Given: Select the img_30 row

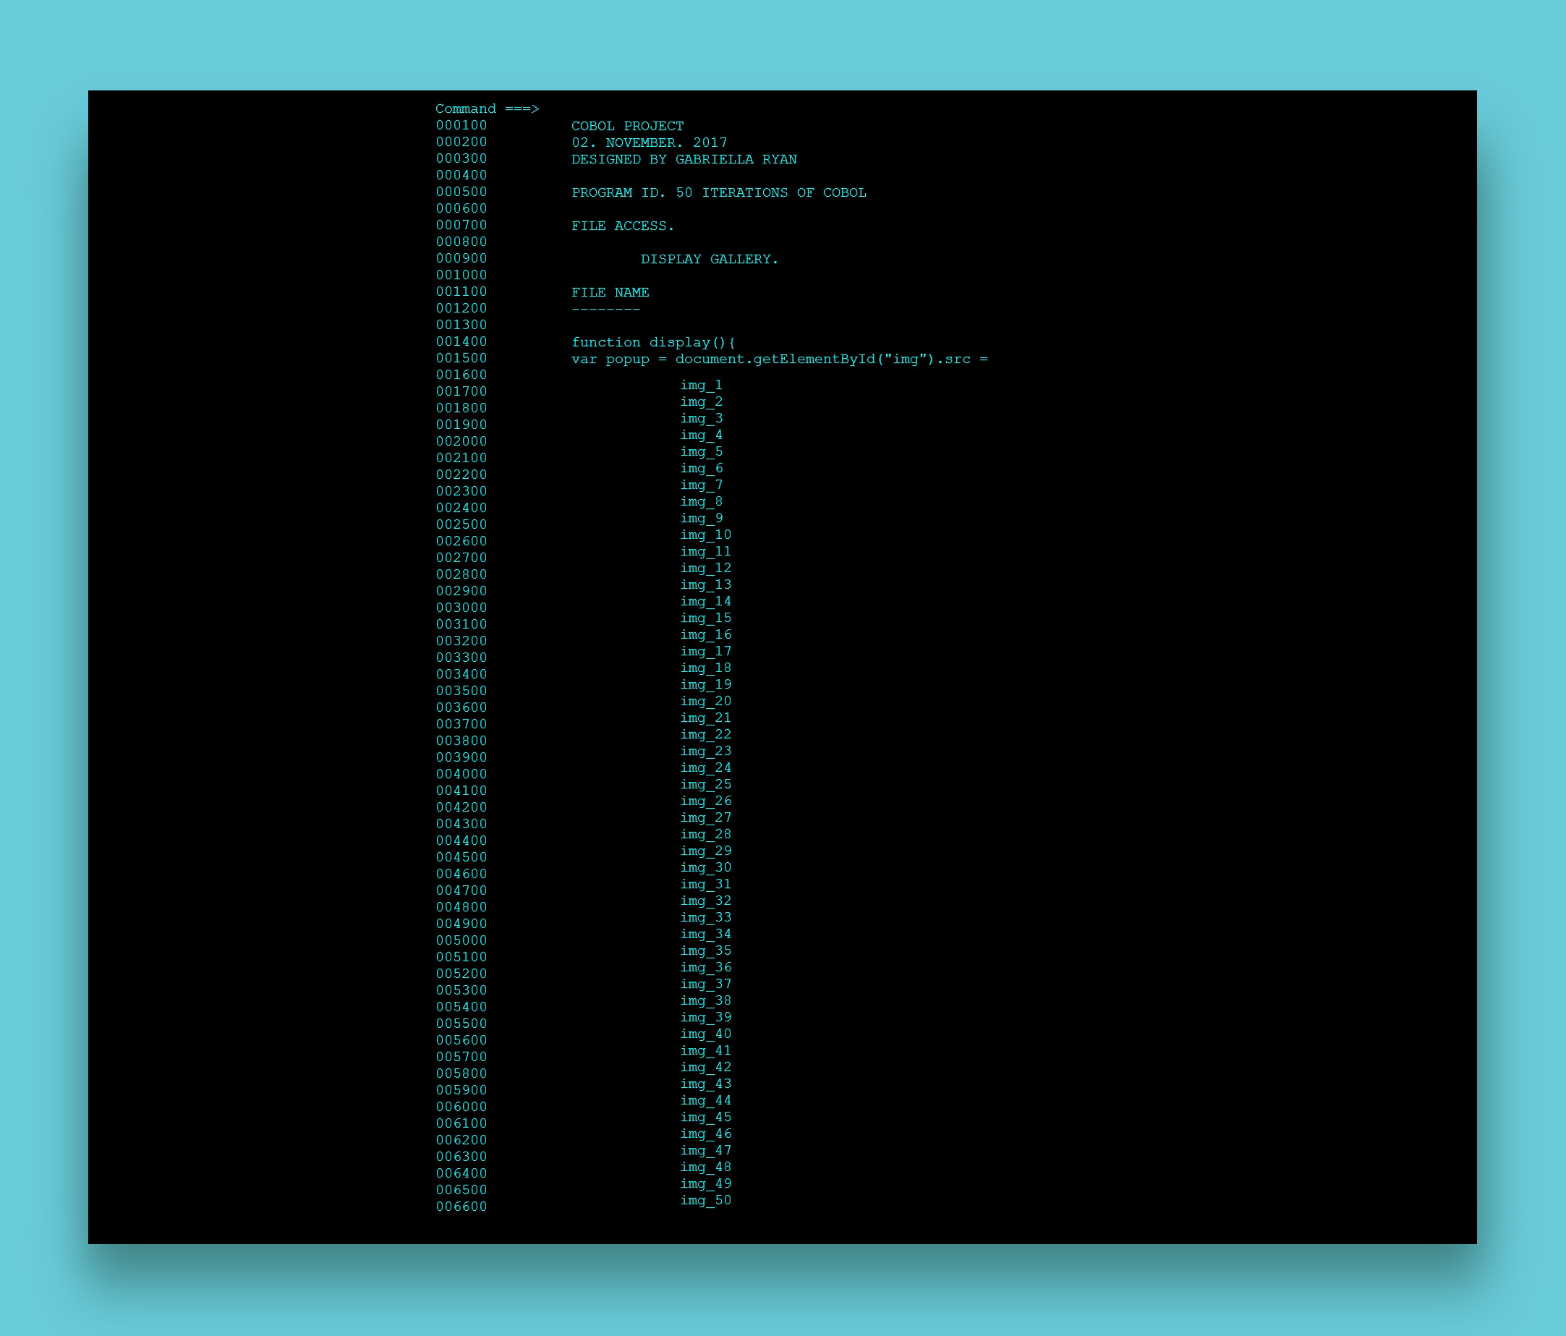Looking at the screenshot, I should click(705, 867).
